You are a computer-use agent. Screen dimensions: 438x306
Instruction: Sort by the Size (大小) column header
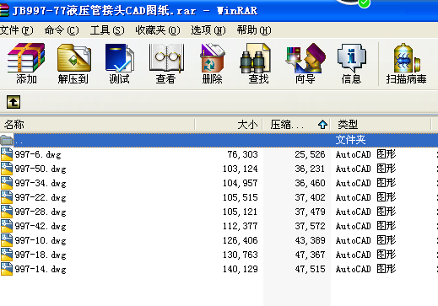(x=229, y=125)
